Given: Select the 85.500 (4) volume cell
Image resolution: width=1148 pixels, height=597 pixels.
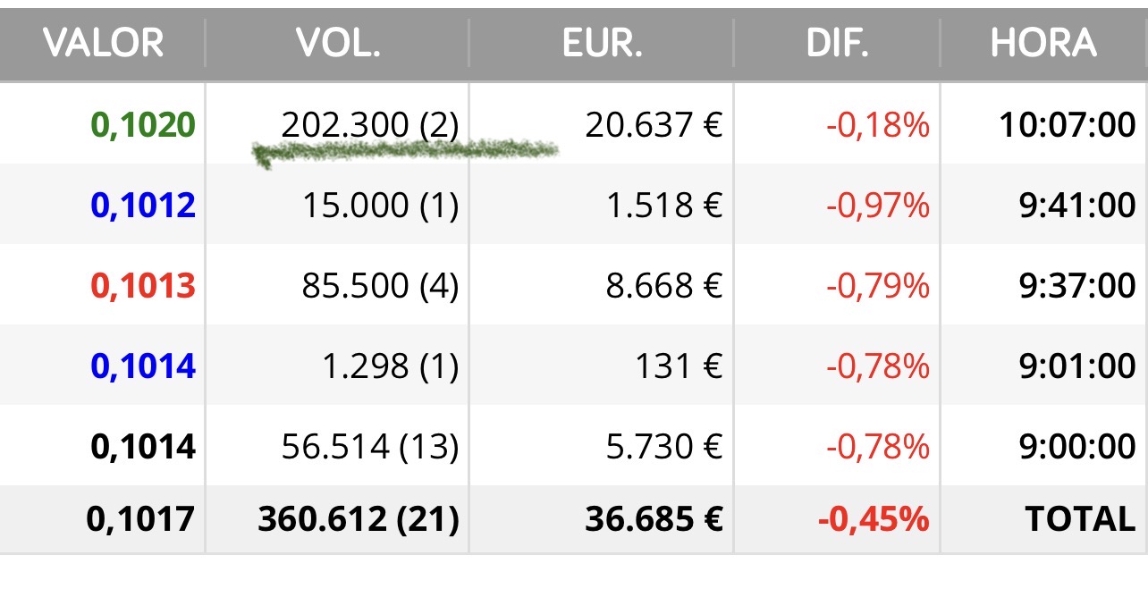Looking at the screenshot, I should (380, 286).
